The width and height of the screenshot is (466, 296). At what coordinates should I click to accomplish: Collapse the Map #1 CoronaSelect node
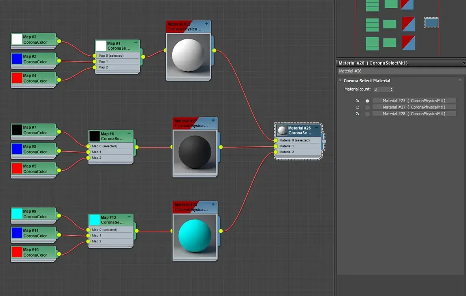tap(135, 43)
